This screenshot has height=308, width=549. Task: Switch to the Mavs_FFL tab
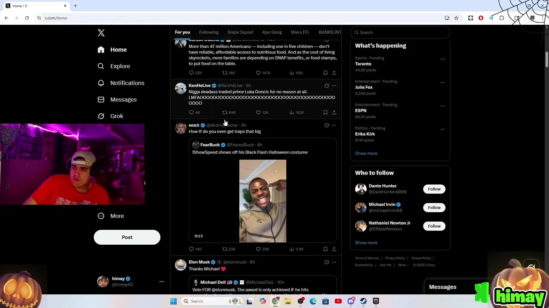click(300, 32)
